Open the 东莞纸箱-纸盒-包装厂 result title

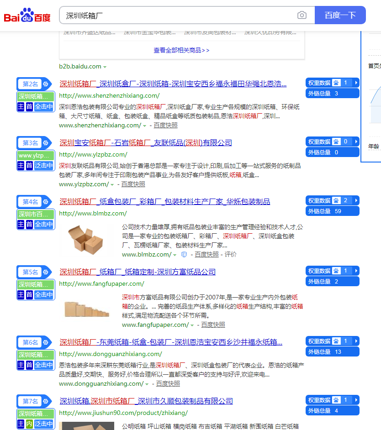click(171, 342)
